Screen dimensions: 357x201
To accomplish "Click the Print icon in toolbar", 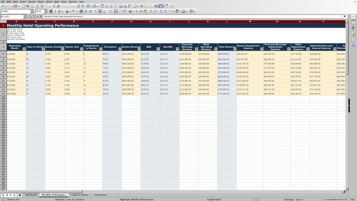I will (x=28, y=6).
